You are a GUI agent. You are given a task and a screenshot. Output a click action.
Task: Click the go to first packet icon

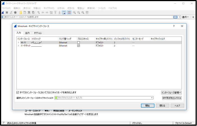click(x=55, y=12)
